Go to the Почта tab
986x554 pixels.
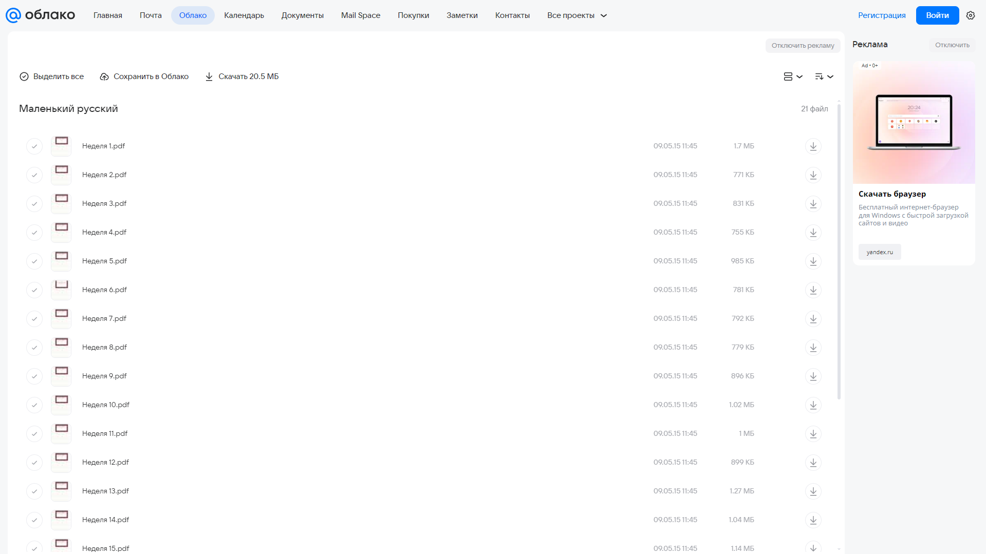coord(151,15)
